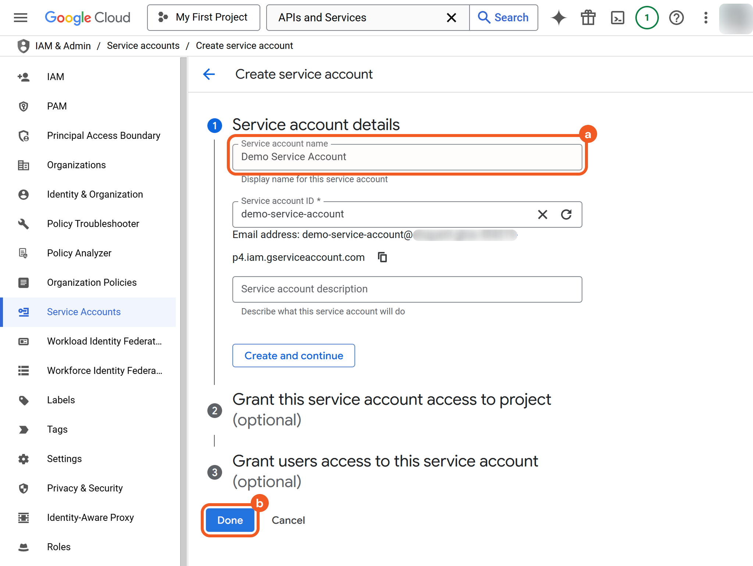Select Roles in the sidebar
This screenshot has height=566, width=753.
(x=59, y=547)
